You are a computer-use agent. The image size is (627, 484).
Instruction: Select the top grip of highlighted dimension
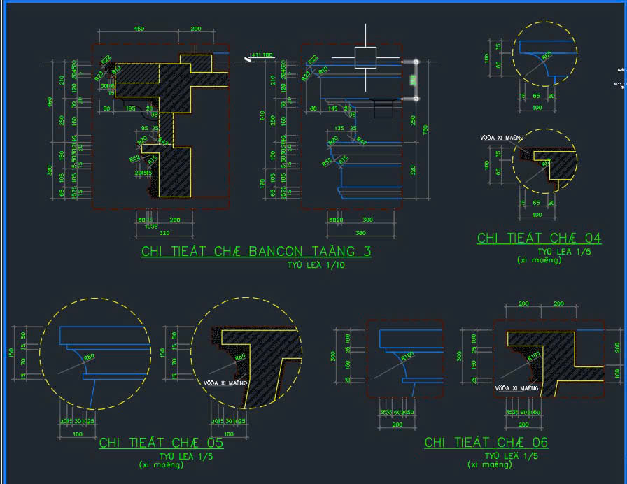coord(416,62)
